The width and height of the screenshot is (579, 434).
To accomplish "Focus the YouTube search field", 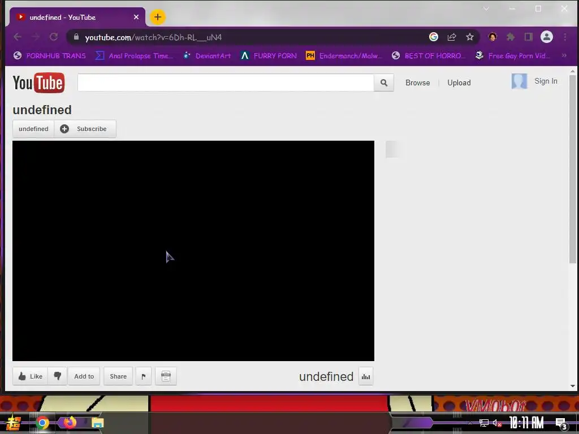I will (226, 83).
